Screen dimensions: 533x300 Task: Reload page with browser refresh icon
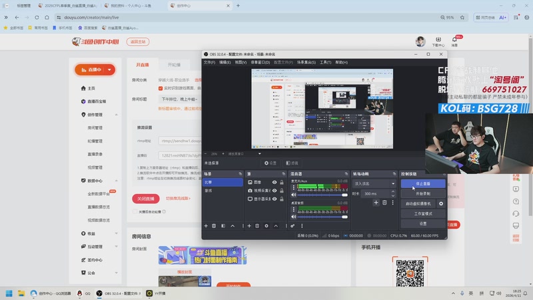pos(37,17)
